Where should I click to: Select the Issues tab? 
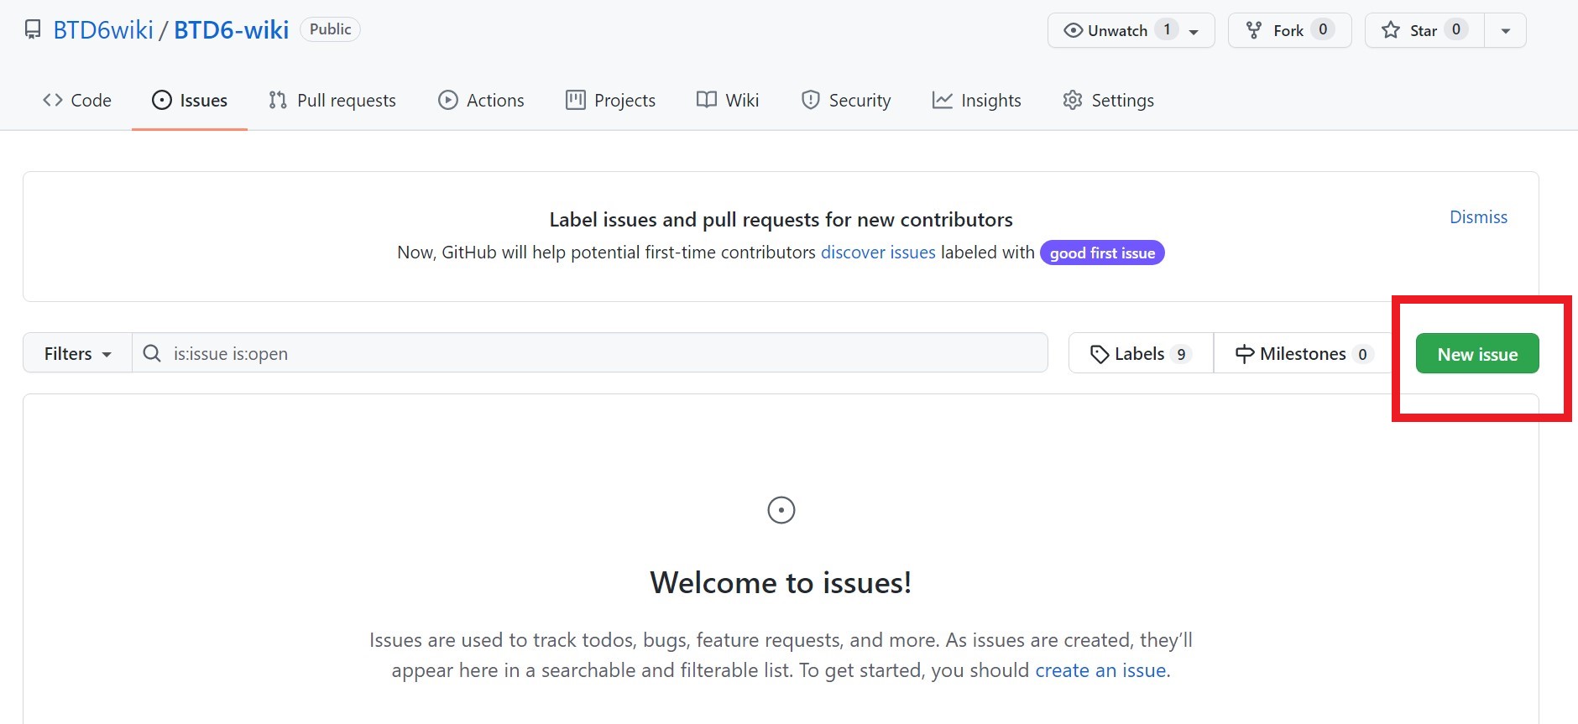pyautogui.click(x=190, y=101)
